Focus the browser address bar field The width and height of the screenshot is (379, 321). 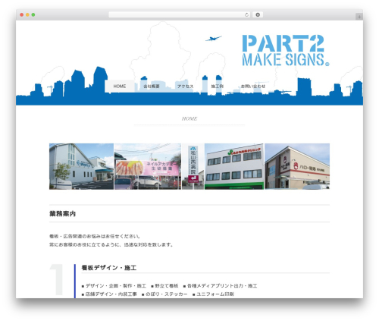pyautogui.click(x=180, y=14)
